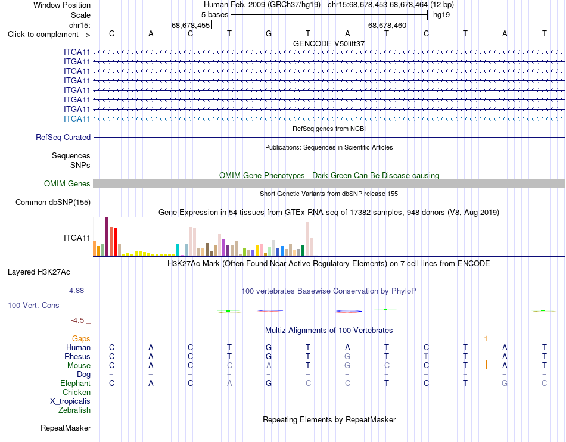
Task: Click the orange insertion mark in the Mouse row
Action: pyautogui.click(x=486, y=365)
